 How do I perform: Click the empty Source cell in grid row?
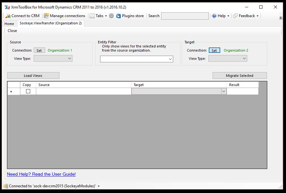[84, 91]
